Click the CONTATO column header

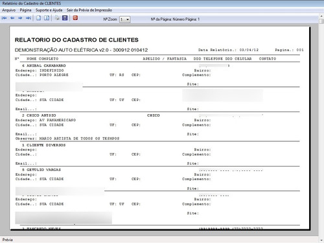[268, 59]
